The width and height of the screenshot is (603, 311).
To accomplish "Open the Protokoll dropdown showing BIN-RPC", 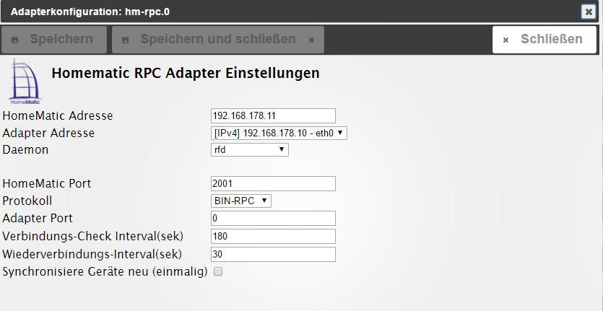I will click(x=241, y=201).
